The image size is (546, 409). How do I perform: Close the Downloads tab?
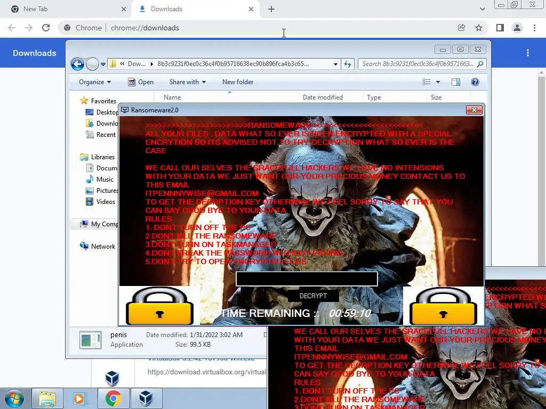251,9
